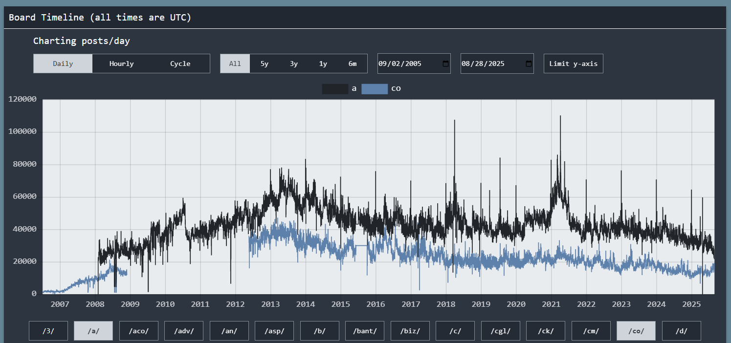Toggle the 'co' series legend swatch

coord(375,89)
